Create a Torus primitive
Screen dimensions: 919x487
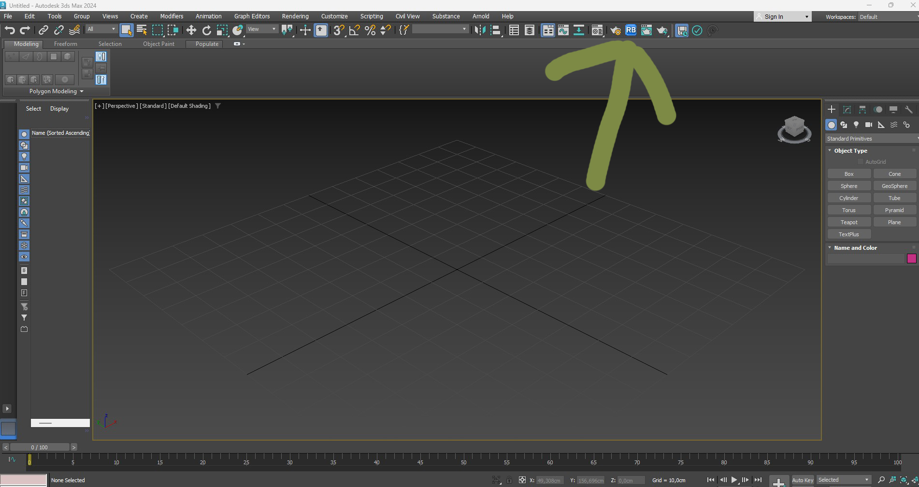[x=849, y=210]
